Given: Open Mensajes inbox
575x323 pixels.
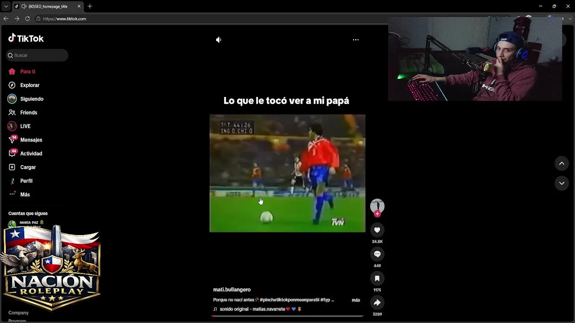Looking at the screenshot, I should click(x=31, y=140).
